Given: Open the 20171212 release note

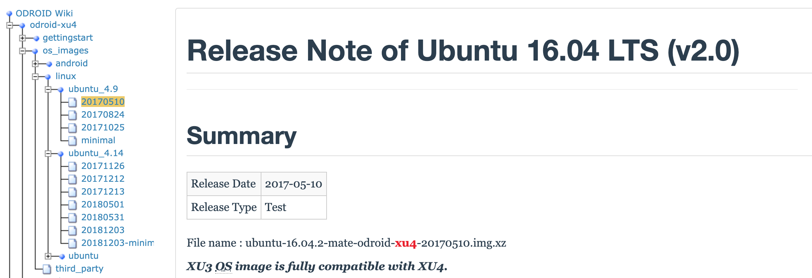Looking at the screenshot, I should click(x=103, y=179).
